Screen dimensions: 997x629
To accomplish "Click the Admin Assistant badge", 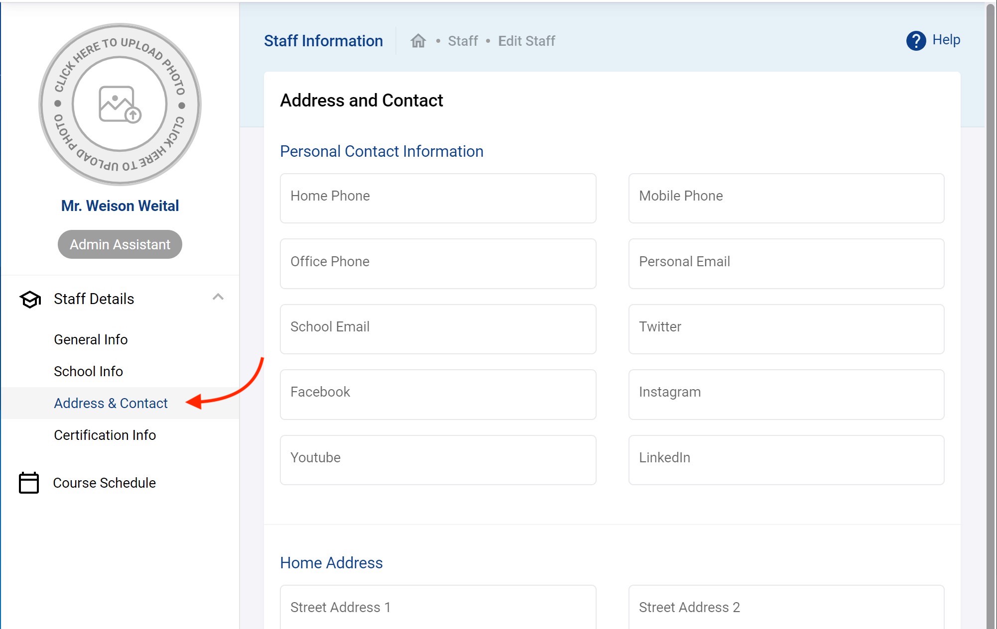I will [120, 244].
